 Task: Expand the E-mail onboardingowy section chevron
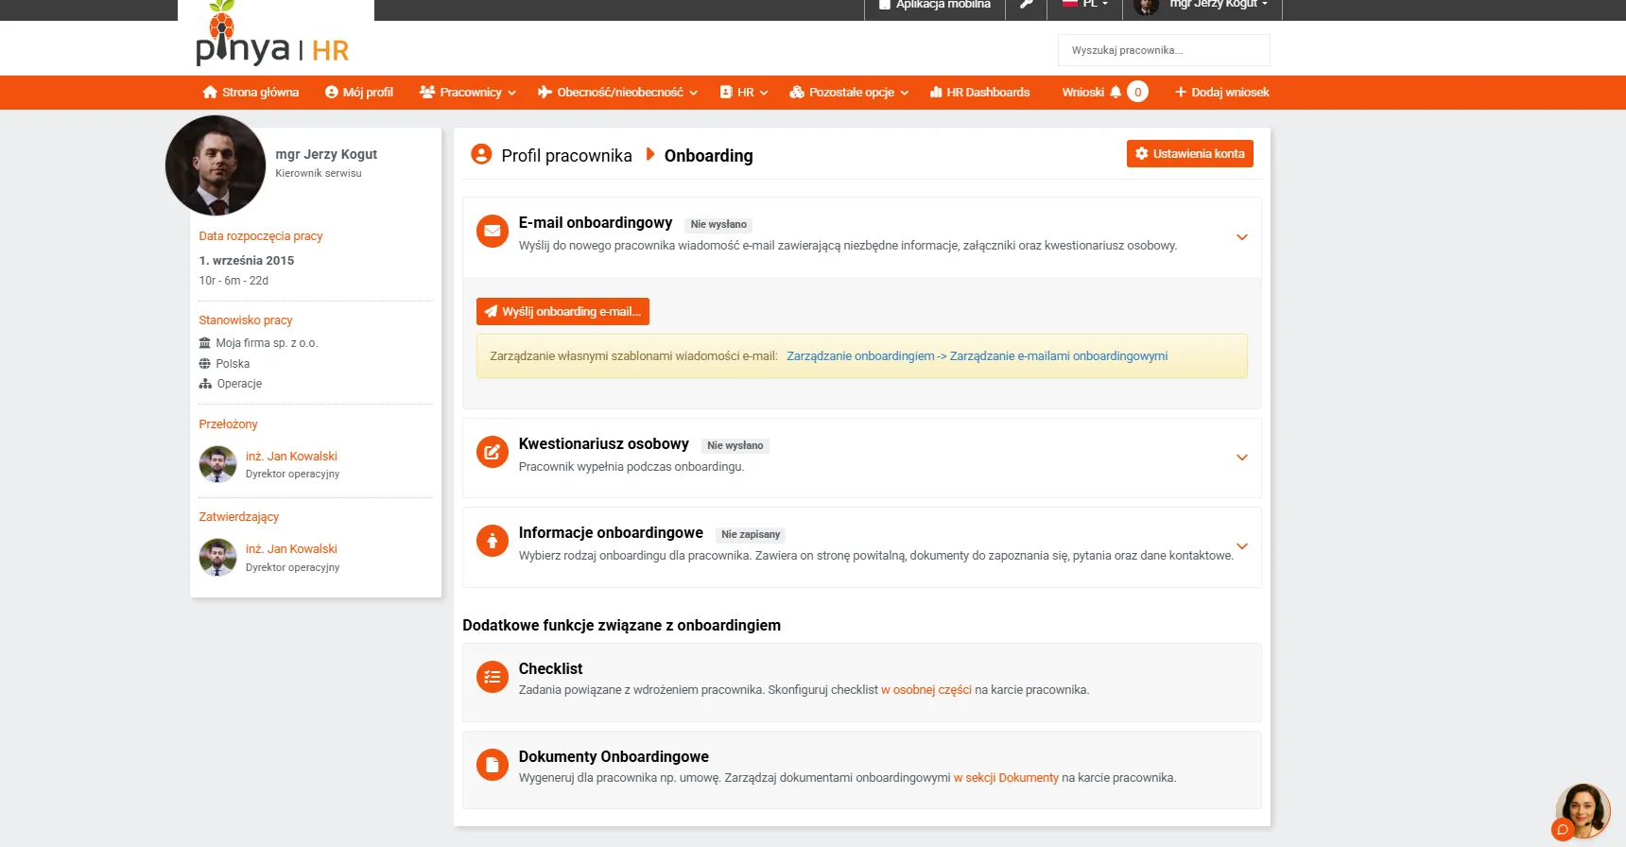(x=1242, y=237)
